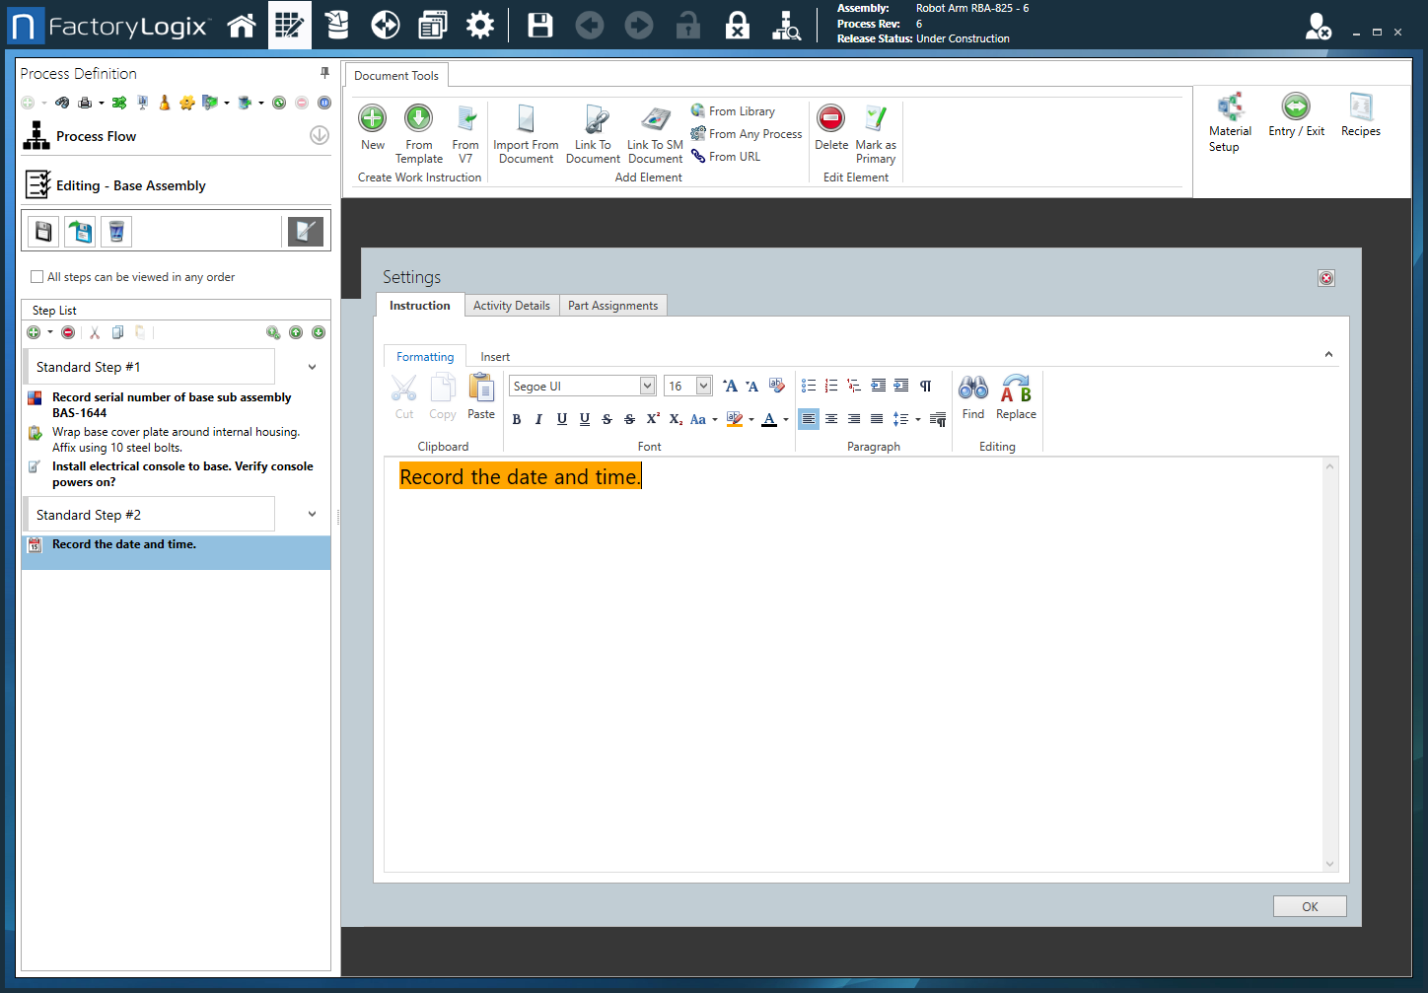Switch to the Insert ribbon tab

(x=495, y=357)
